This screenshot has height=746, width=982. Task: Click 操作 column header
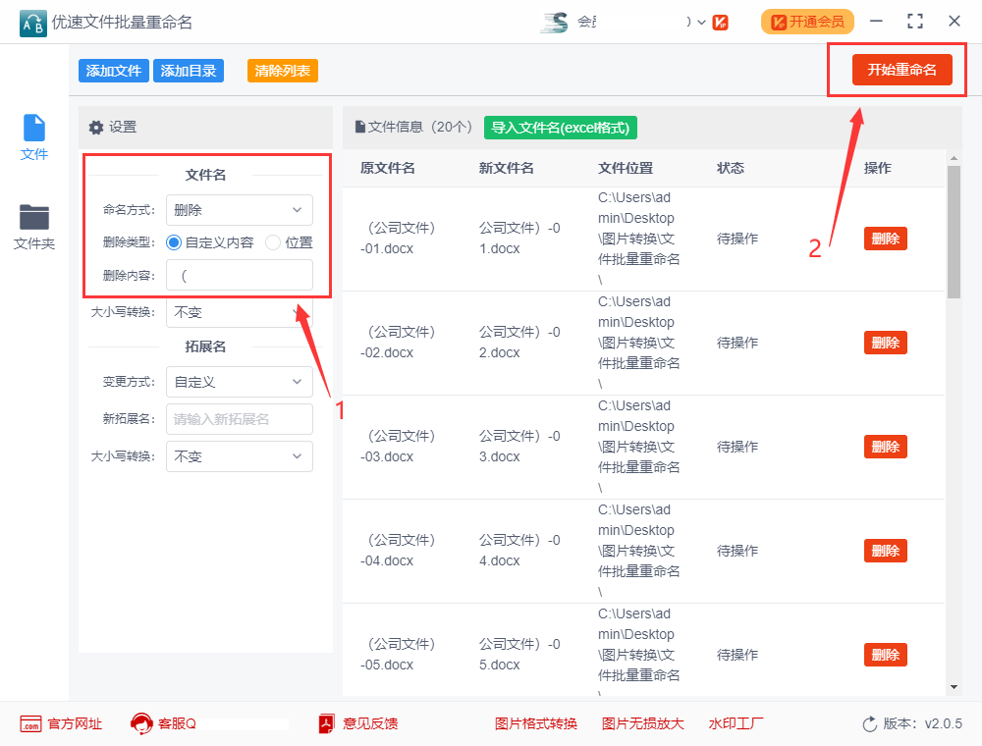[x=877, y=168]
